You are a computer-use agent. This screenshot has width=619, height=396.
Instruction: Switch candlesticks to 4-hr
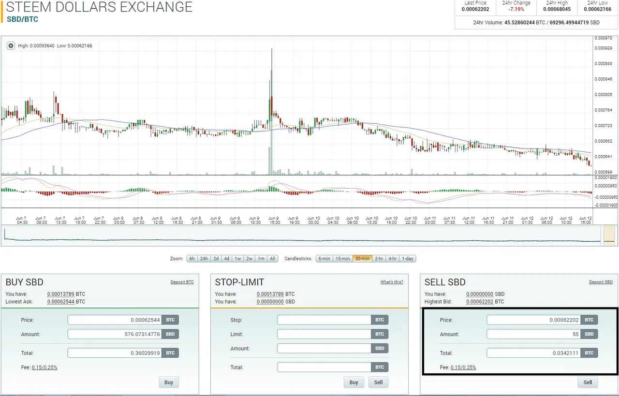(x=393, y=259)
